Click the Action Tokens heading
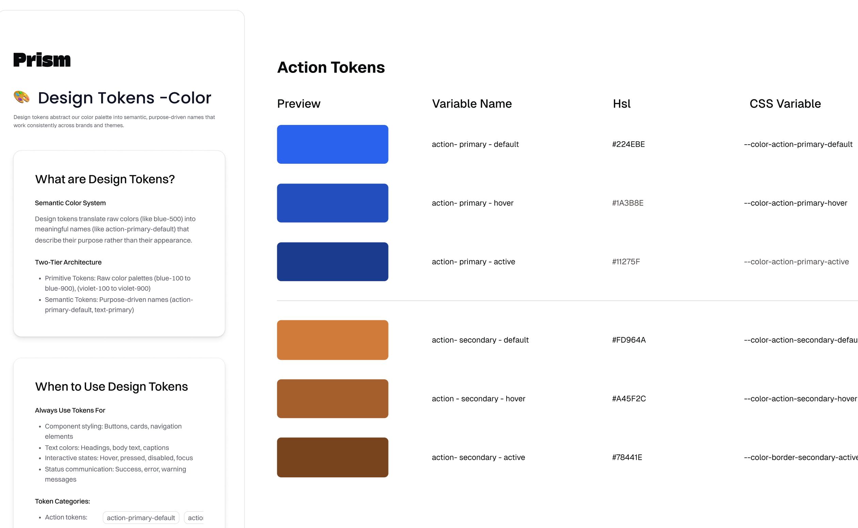 331,67
